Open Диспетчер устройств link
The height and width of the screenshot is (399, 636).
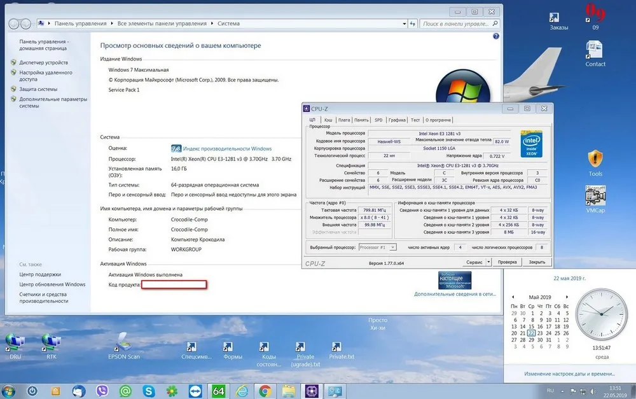[43, 62]
